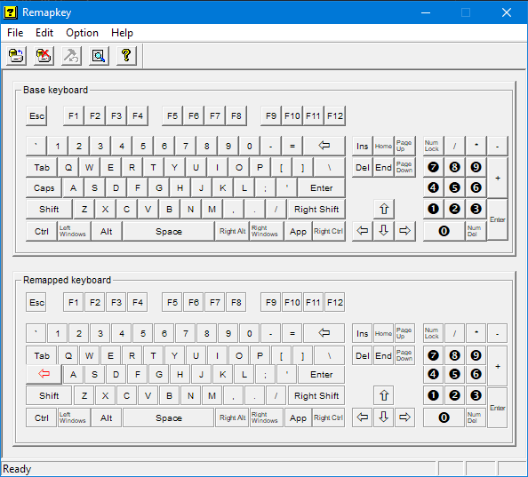Click Num Lock key on Base keyboard
Screen dimensions: 528x477
(434, 146)
